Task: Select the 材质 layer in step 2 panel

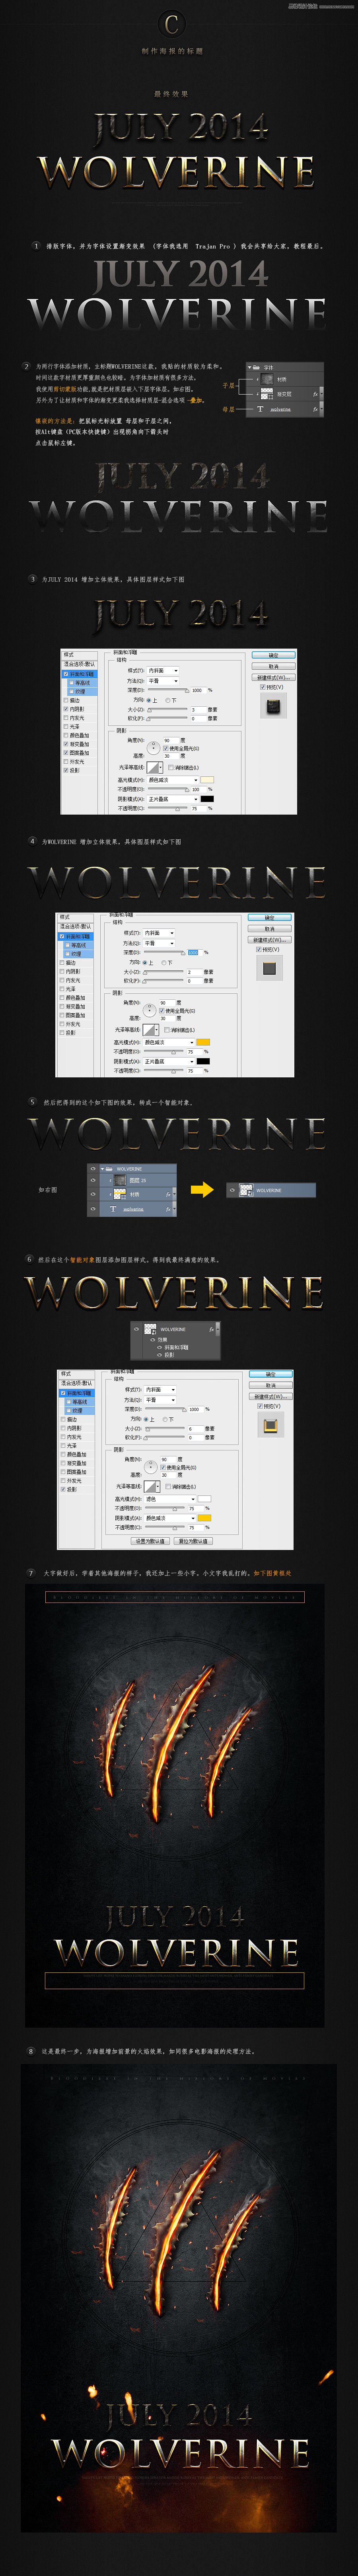Action: click(x=285, y=379)
